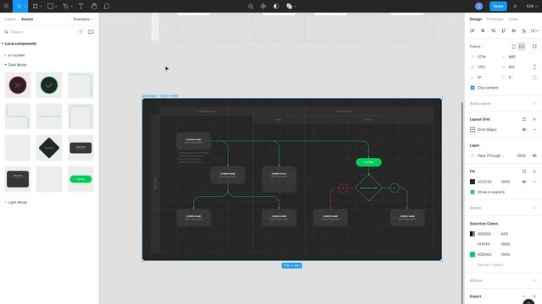Hide the 2C2C2C fill
This screenshot has width=542, height=304.
pyautogui.click(x=524, y=182)
